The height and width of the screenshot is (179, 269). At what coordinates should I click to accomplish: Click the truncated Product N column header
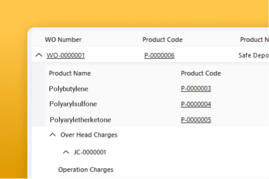click(254, 40)
